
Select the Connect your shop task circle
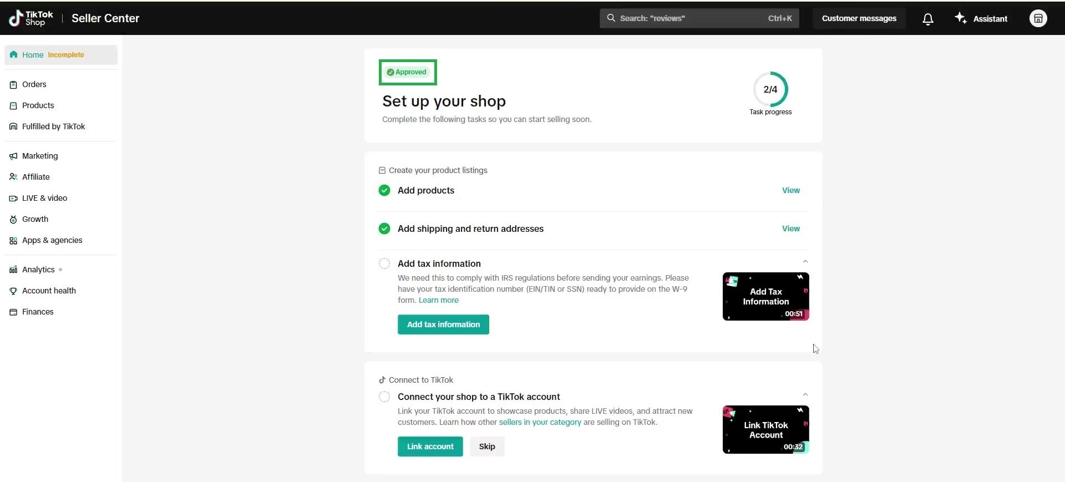(x=384, y=397)
